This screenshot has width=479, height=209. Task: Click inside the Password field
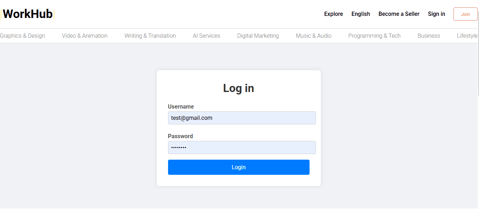(x=242, y=147)
